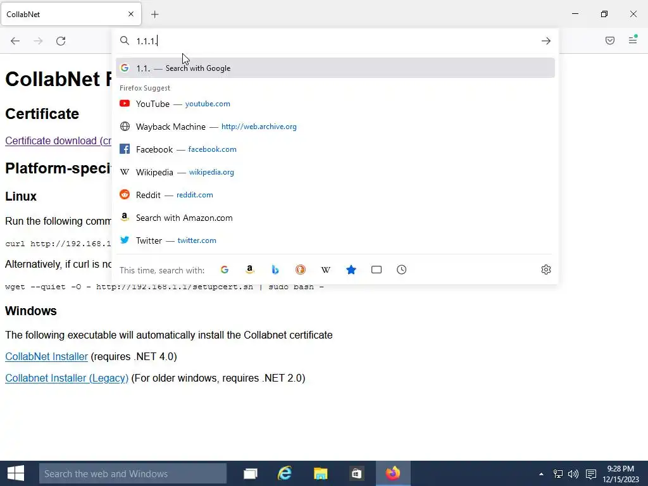The image size is (648, 486).
Task: Click the greyed forward arrow button
Action: tap(38, 41)
